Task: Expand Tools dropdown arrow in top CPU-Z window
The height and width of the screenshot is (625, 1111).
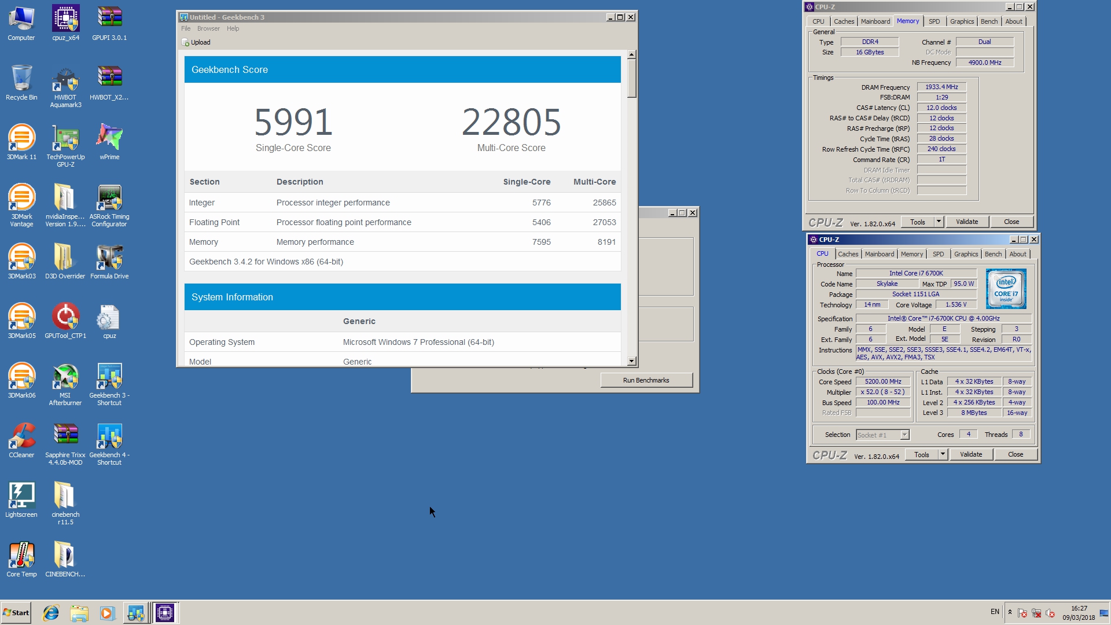Action: point(939,222)
